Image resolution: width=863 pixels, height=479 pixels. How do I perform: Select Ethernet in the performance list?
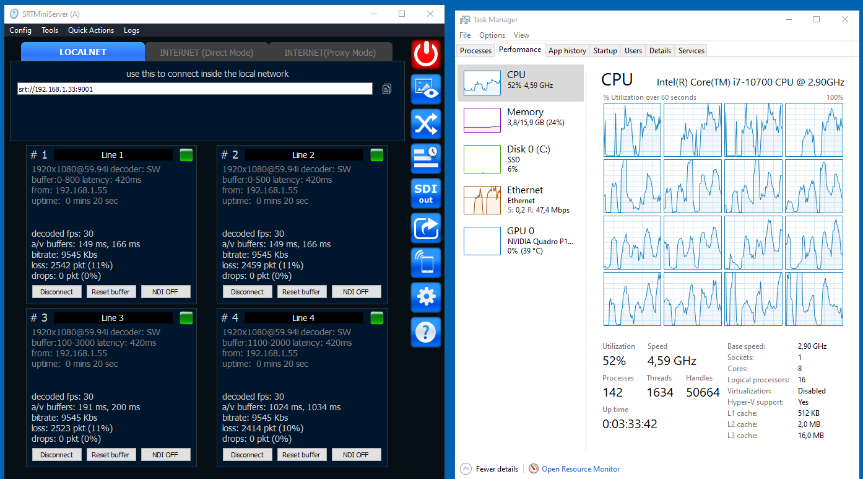(x=521, y=200)
